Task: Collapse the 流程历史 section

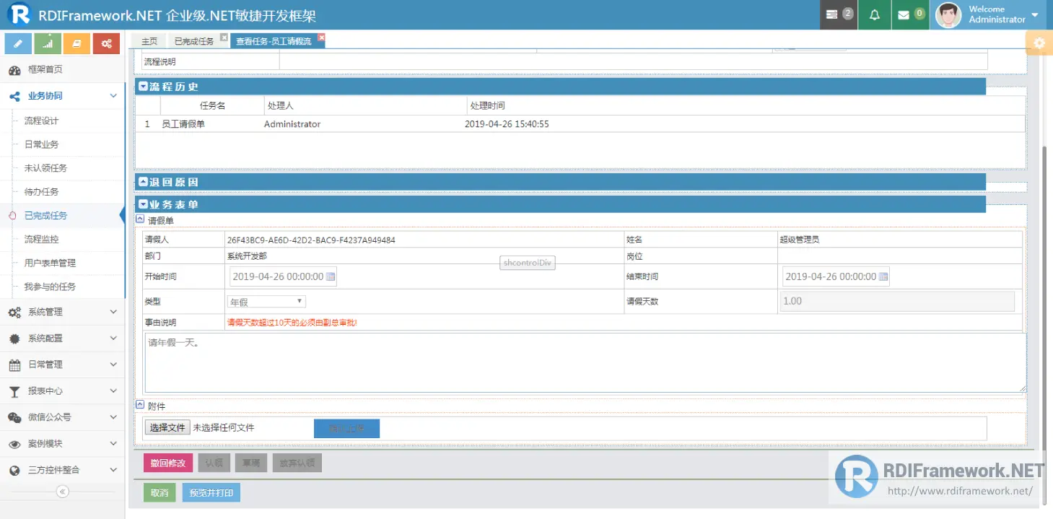Action: point(143,87)
